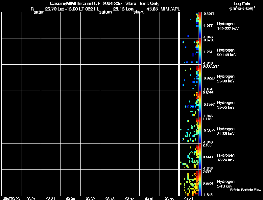Click the 'Hydrogen 90-149 keV' label
Viewport: 263px width, 200px height.
(x=227, y=53)
